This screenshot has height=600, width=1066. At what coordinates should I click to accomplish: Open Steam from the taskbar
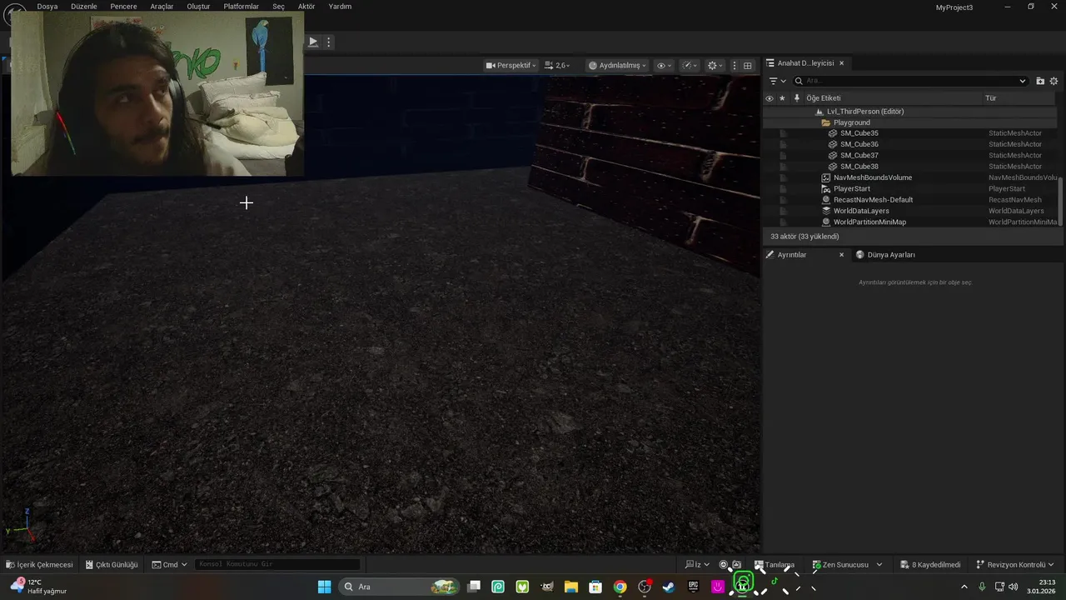[668, 587]
